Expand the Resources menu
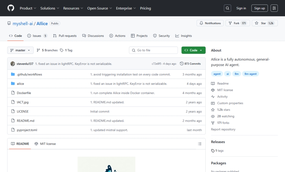This screenshot has height=172, width=285. (x=73, y=8)
